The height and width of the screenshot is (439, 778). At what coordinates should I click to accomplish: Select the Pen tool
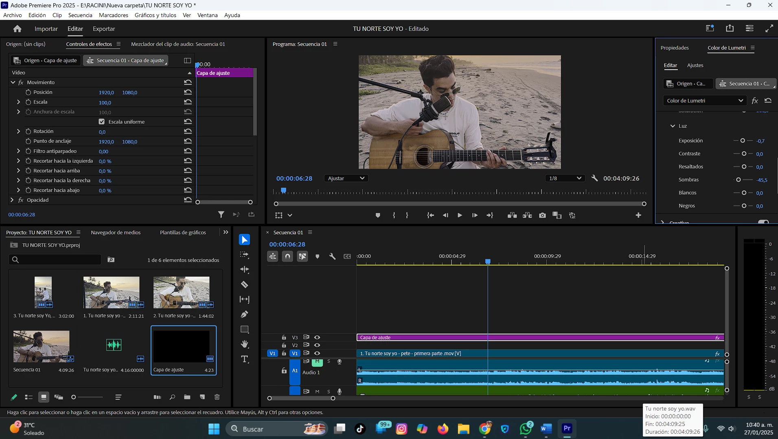point(244,314)
